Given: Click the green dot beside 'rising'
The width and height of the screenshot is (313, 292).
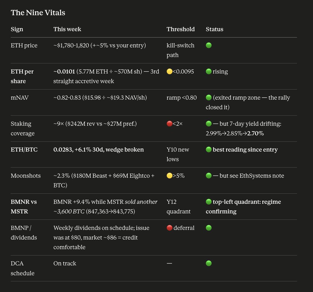Looking at the screenshot, I should point(209,71).
